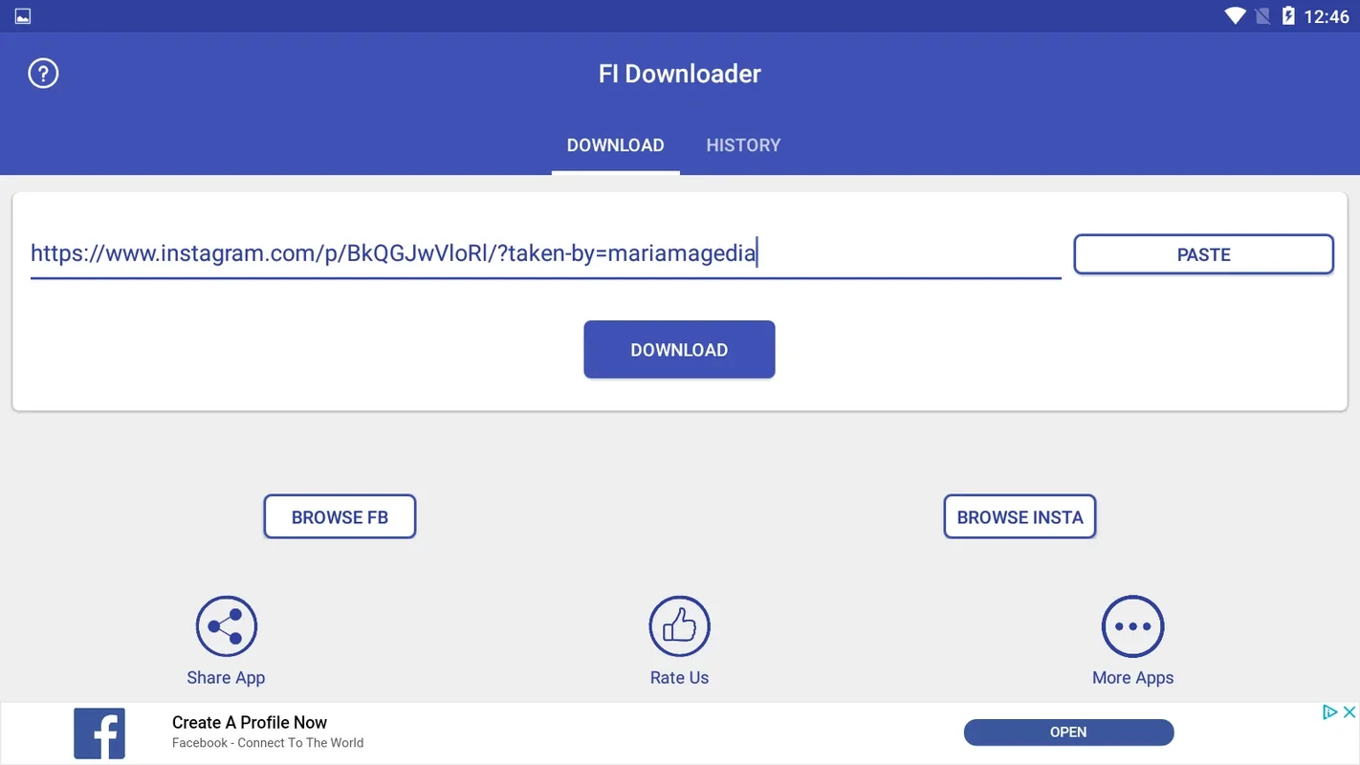Focus the Instagram URL input field
Screen dimensions: 1360x765
546,254
